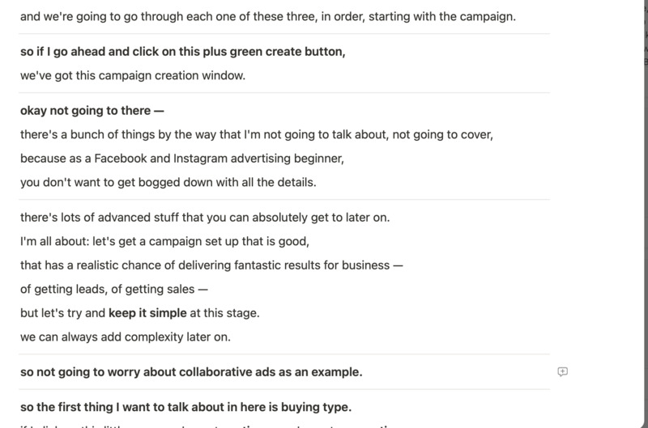Add a comment on collaborative ads line
Image resolution: width=648 pixels, height=428 pixels.
(562, 372)
